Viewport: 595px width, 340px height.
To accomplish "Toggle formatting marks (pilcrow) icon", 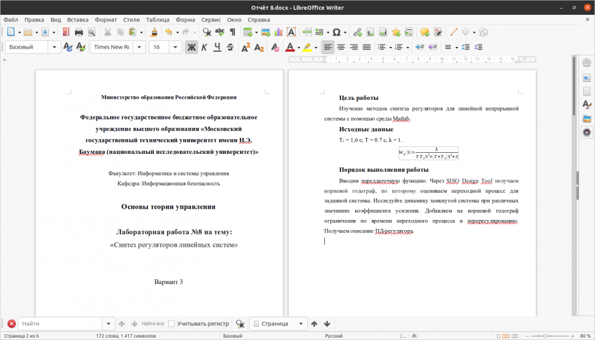I will point(233,32).
